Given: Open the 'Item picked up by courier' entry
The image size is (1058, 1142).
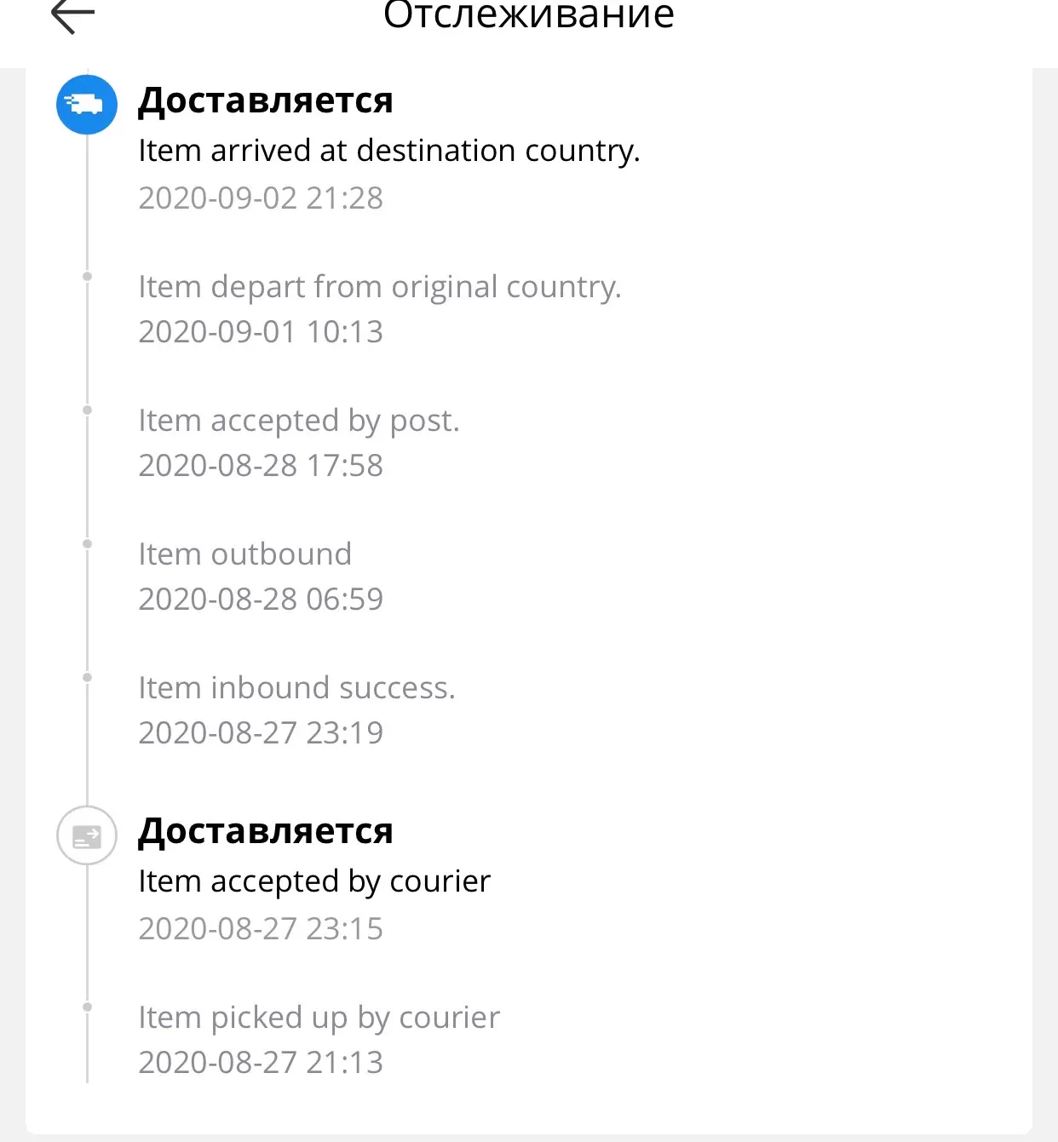Looking at the screenshot, I should (319, 1018).
